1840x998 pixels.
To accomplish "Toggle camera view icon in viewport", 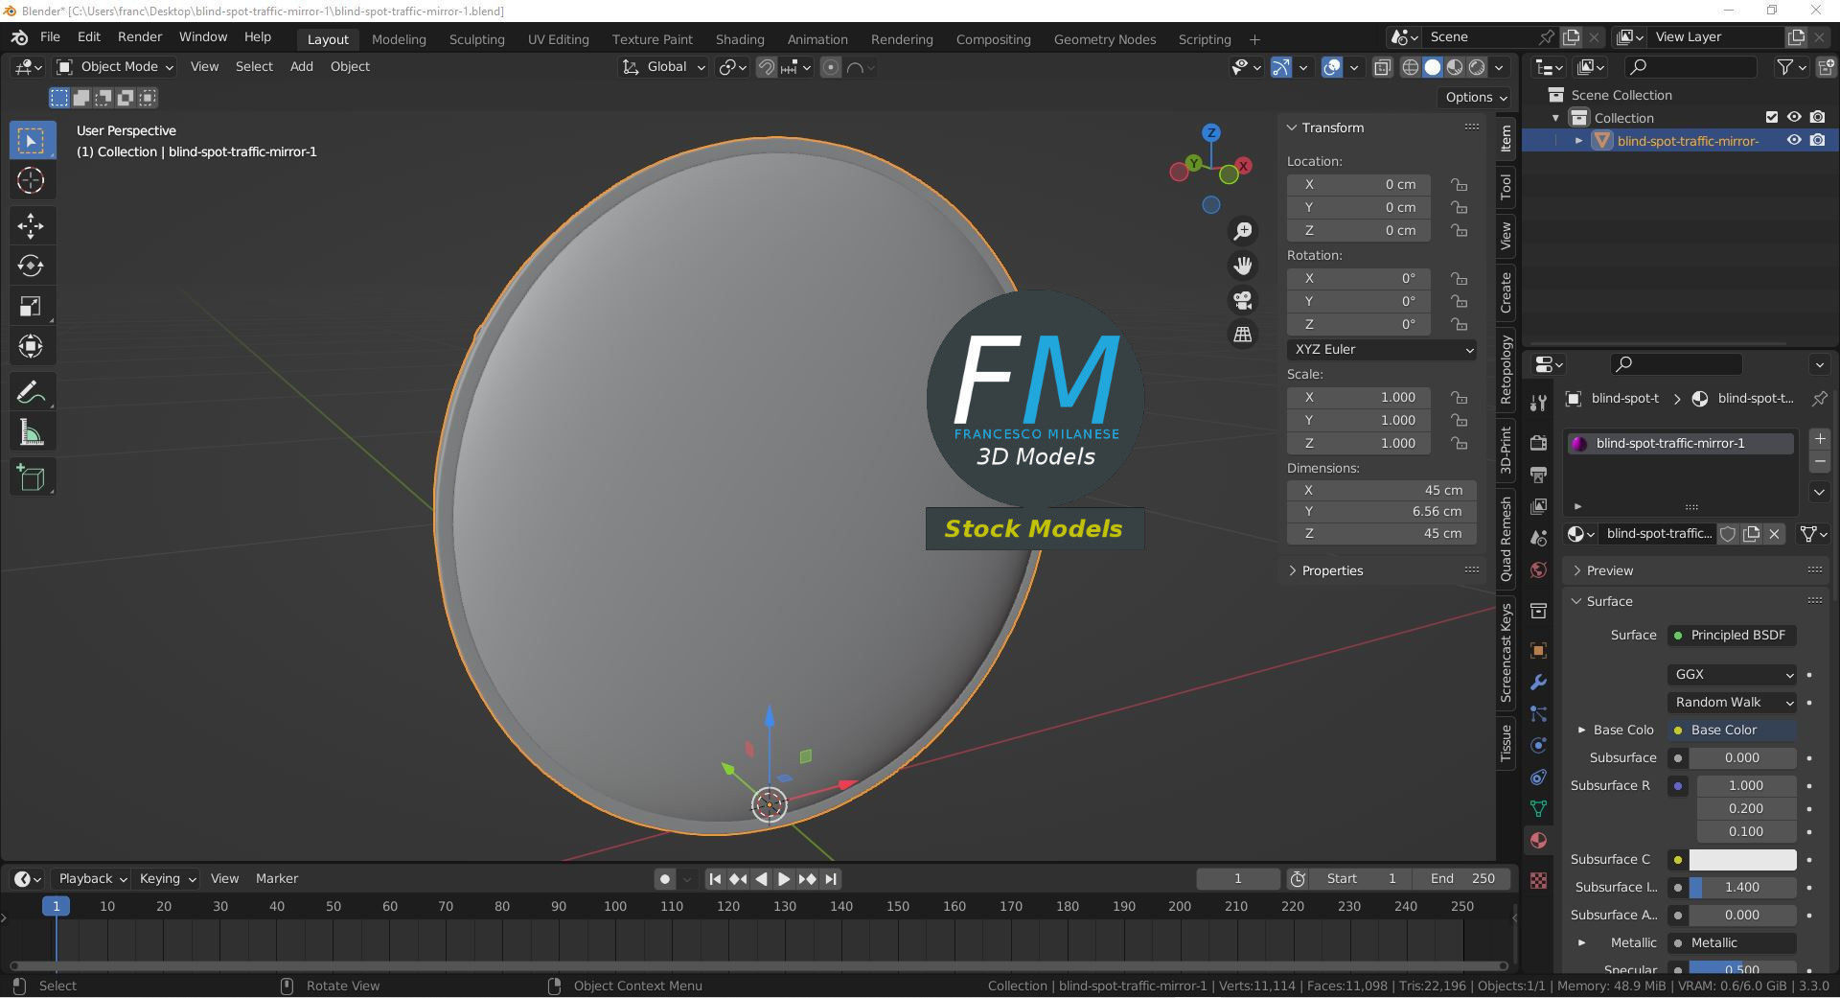I will 1243,300.
